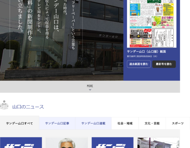Open the third news card with blue サンデー logo
Image resolution: width=190 pixels, height=148 pixels.
click(113, 143)
